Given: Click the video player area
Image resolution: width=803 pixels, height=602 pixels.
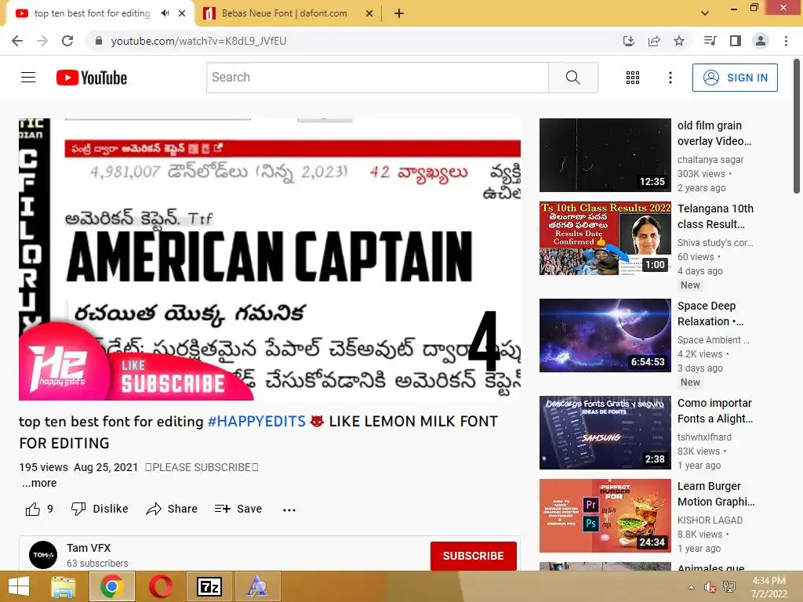Looking at the screenshot, I should click(270, 259).
